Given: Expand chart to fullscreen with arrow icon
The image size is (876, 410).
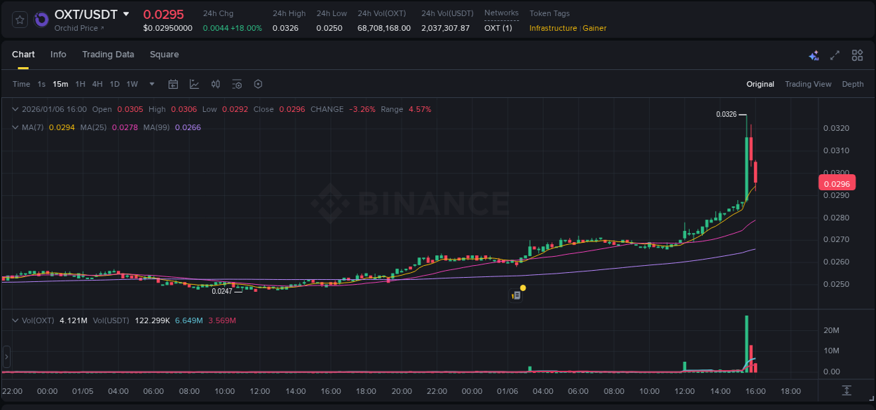Looking at the screenshot, I should click(x=835, y=55).
